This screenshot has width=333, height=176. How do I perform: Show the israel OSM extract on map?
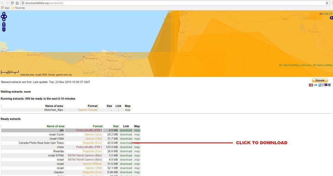(x=137, y=139)
